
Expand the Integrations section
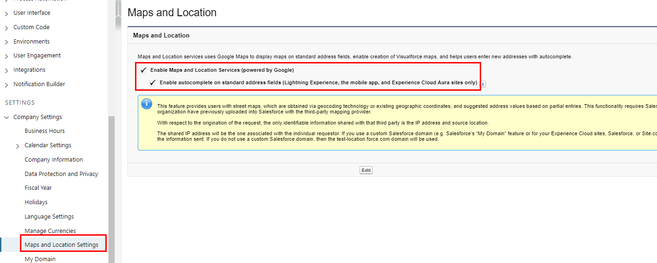tap(6, 70)
